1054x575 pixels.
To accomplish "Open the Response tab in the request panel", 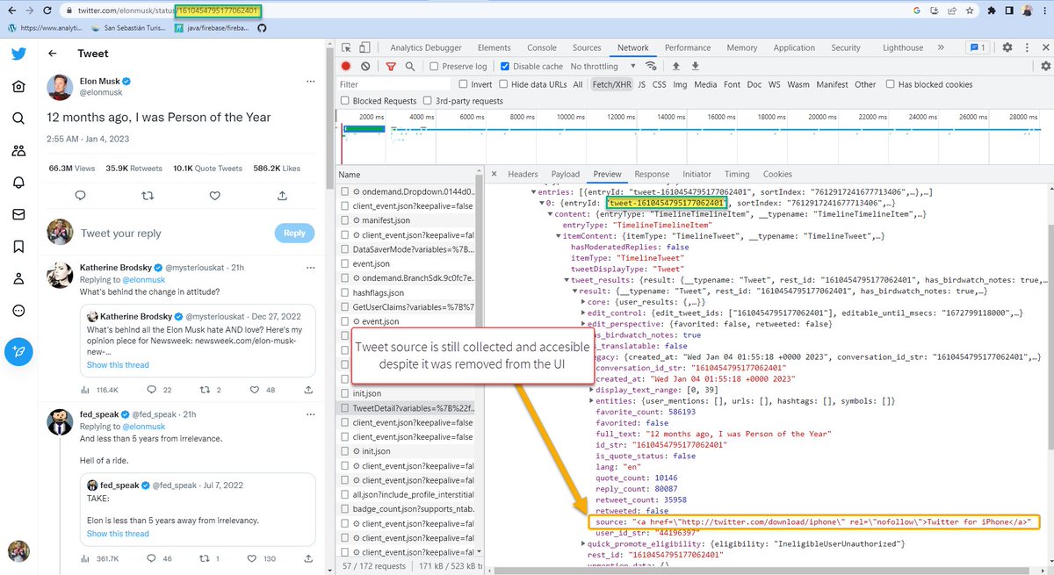I will click(652, 174).
